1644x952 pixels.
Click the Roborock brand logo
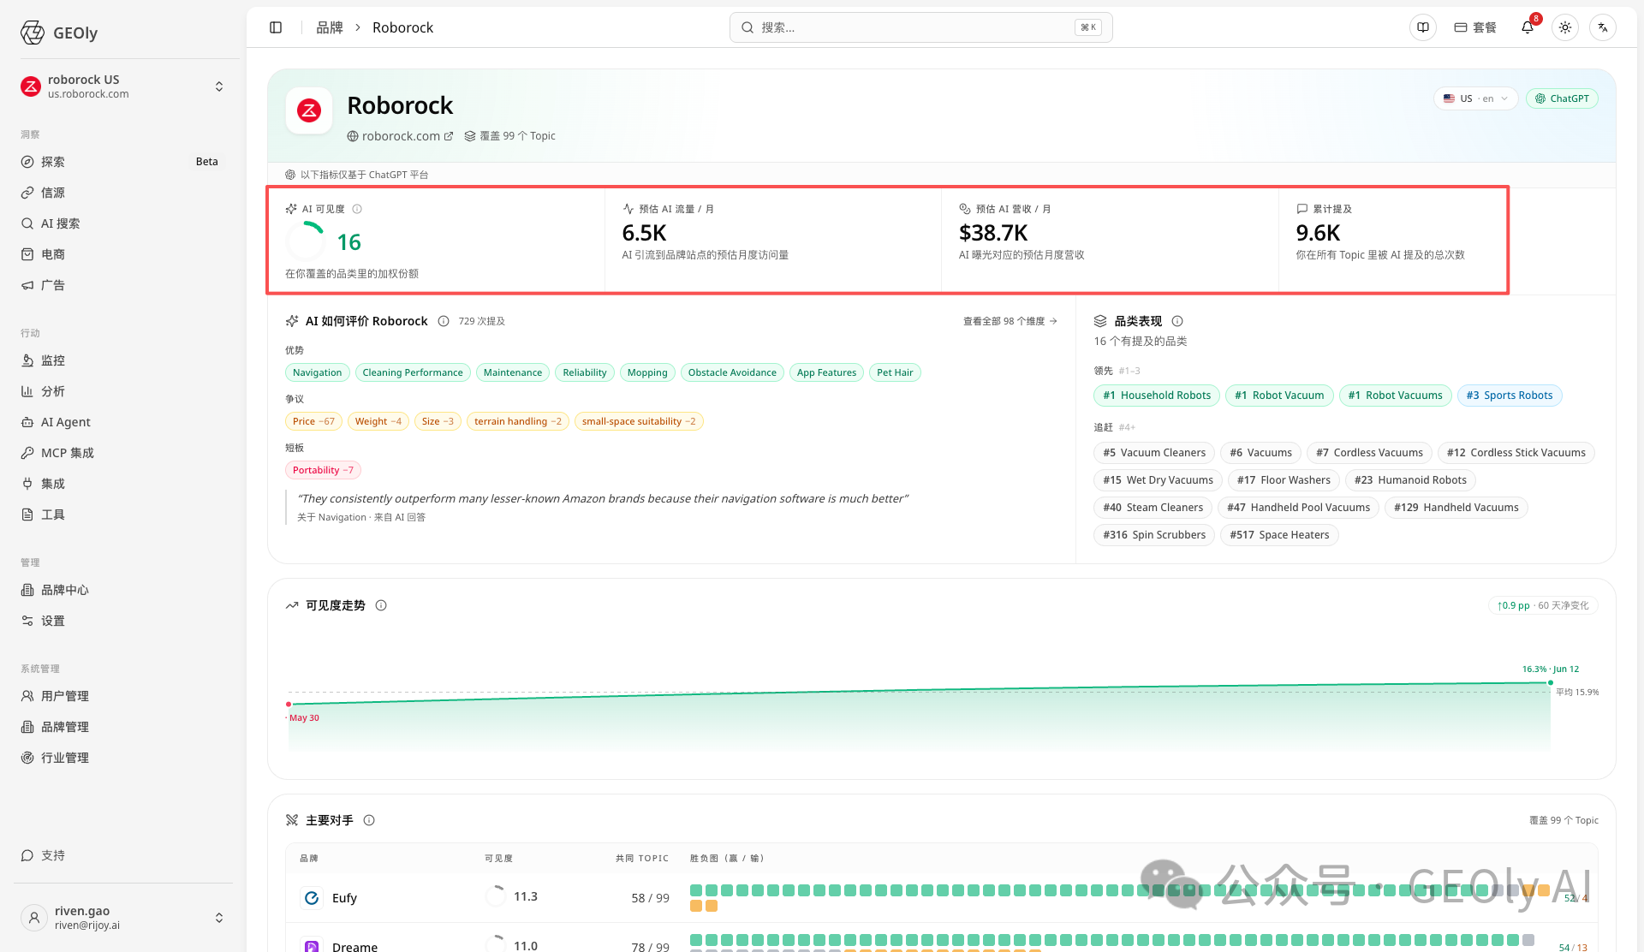309,110
